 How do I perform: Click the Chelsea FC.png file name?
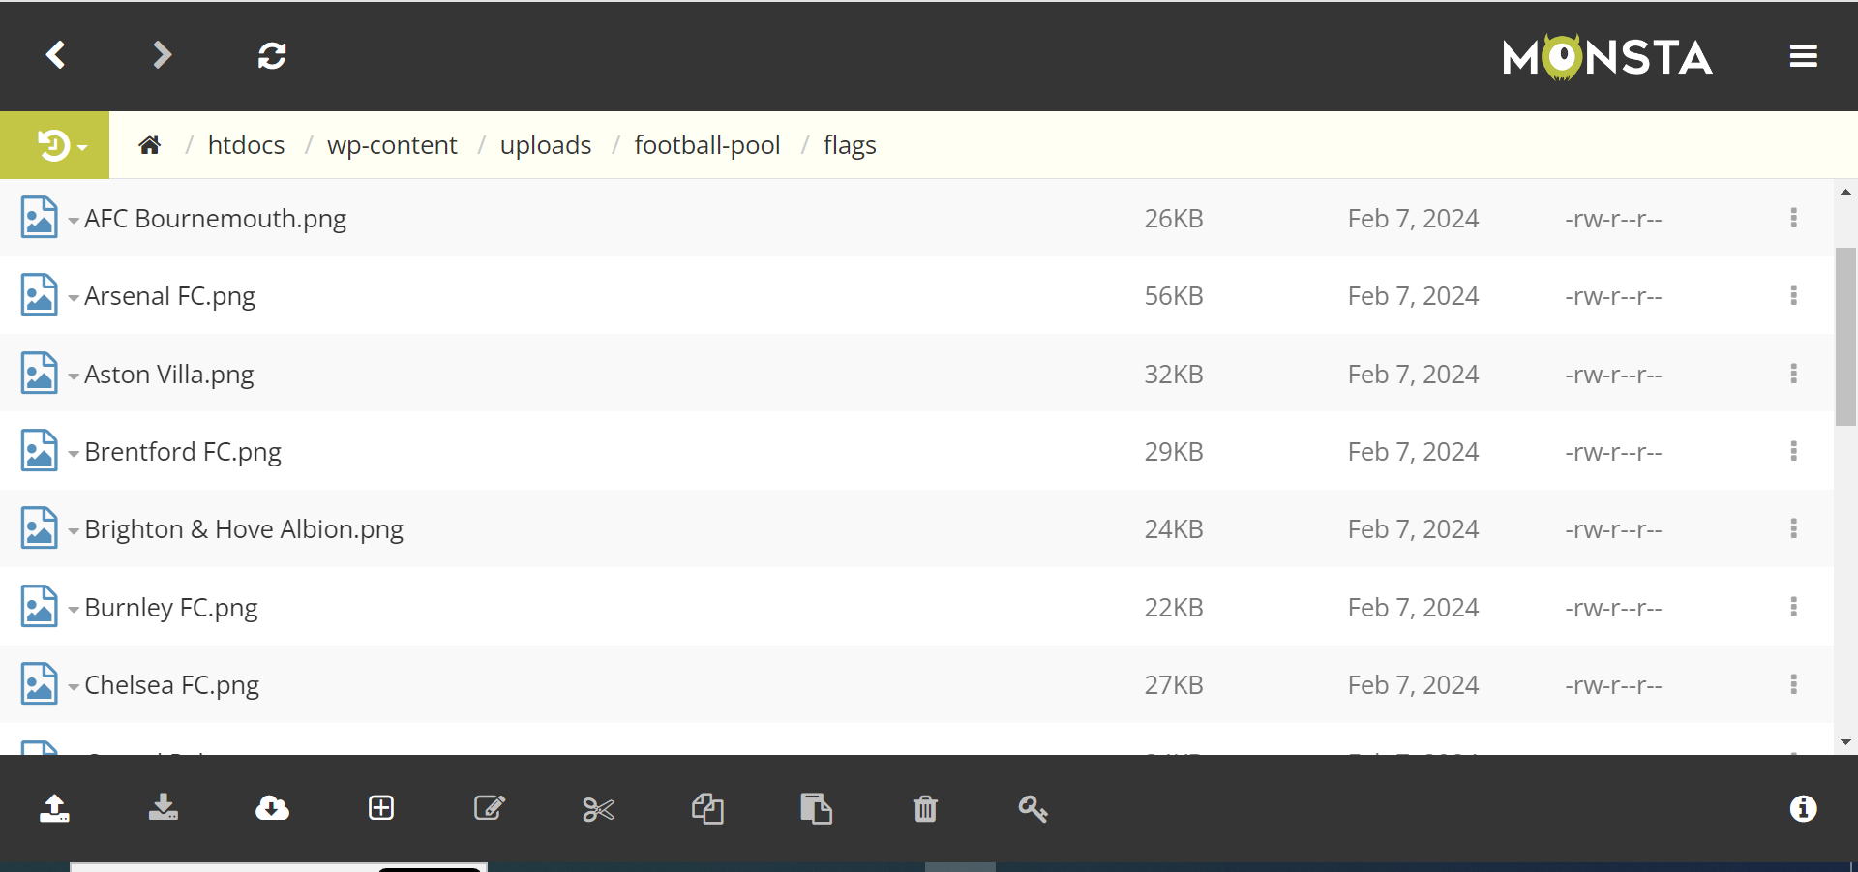pos(171,685)
